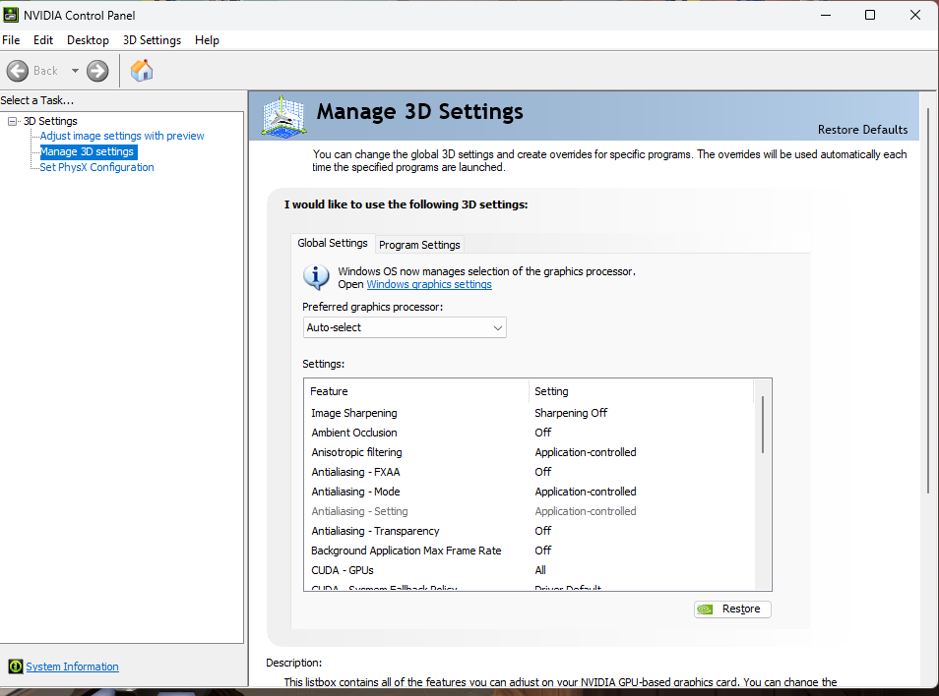Select Set PhysX Configuration task

click(96, 167)
